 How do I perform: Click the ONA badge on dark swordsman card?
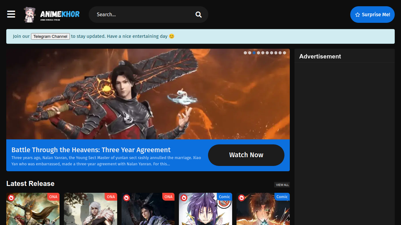coord(169,197)
